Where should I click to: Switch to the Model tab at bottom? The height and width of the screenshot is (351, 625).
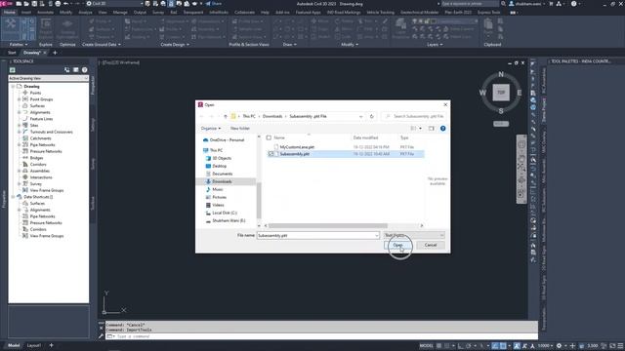coord(14,345)
